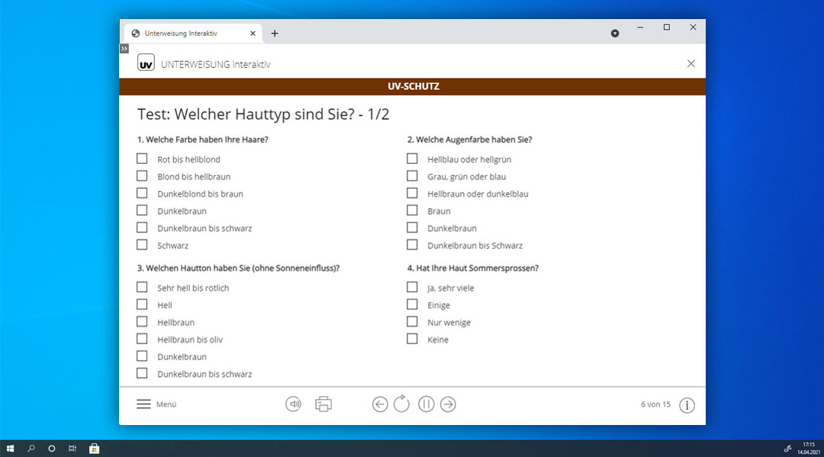This screenshot has height=457, width=824.
Task: Select Hellblau oder hellgrün eye color
Action: [x=412, y=158]
